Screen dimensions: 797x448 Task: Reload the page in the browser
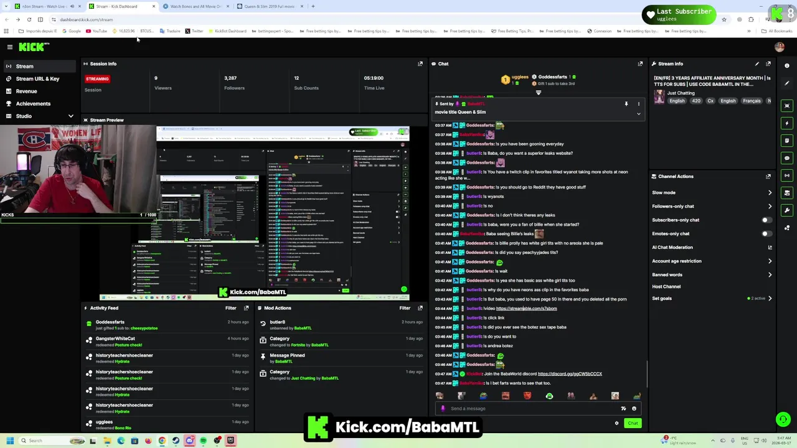click(x=29, y=19)
